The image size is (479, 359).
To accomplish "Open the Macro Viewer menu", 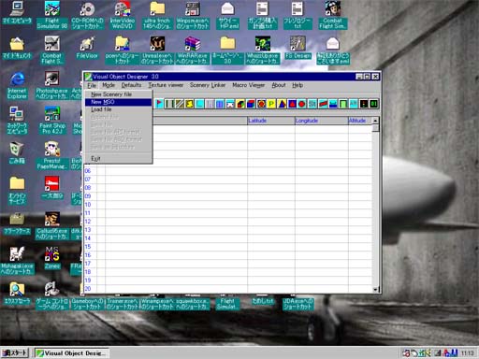I will [x=249, y=85].
